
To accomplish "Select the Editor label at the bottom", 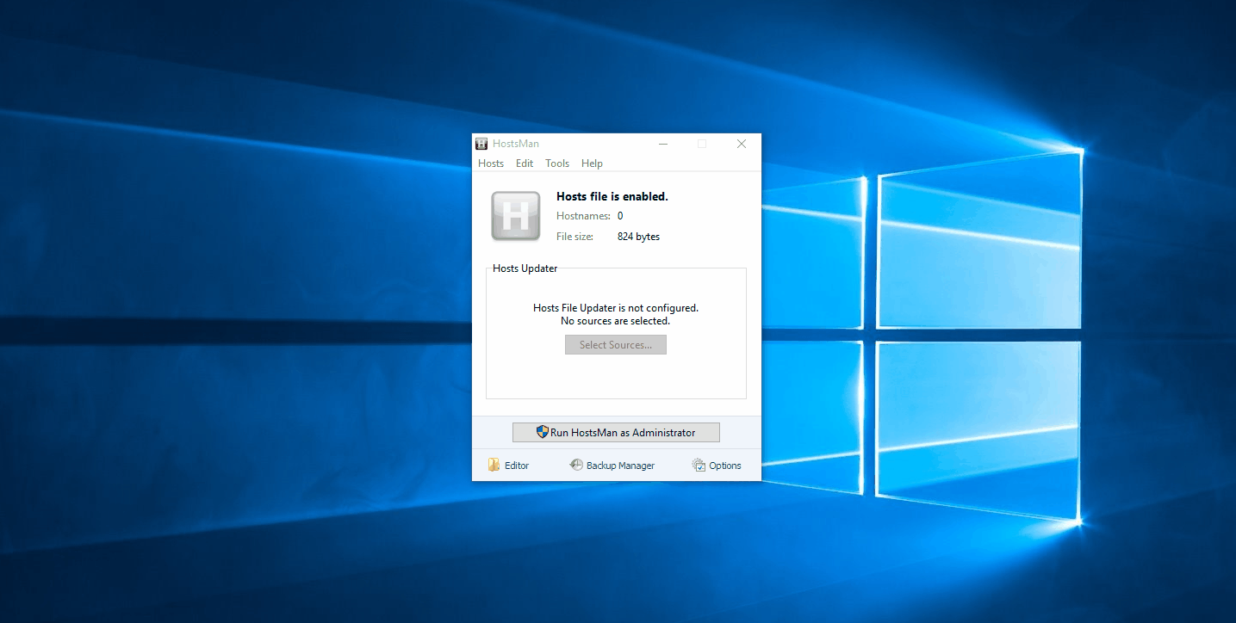I will pos(517,465).
